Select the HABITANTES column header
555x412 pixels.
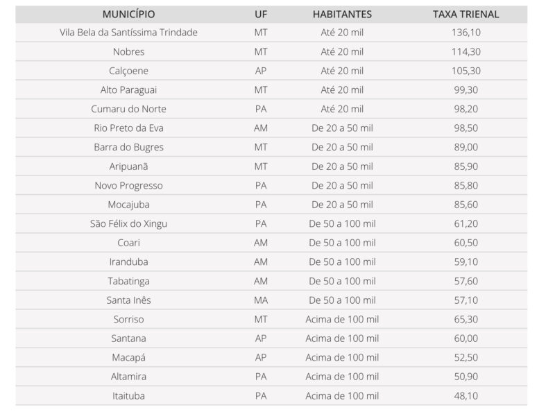pos(342,14)
